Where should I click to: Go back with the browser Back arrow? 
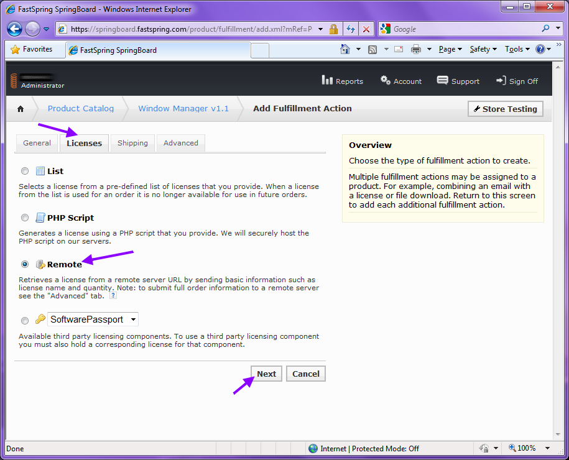(x=14, y=29)
